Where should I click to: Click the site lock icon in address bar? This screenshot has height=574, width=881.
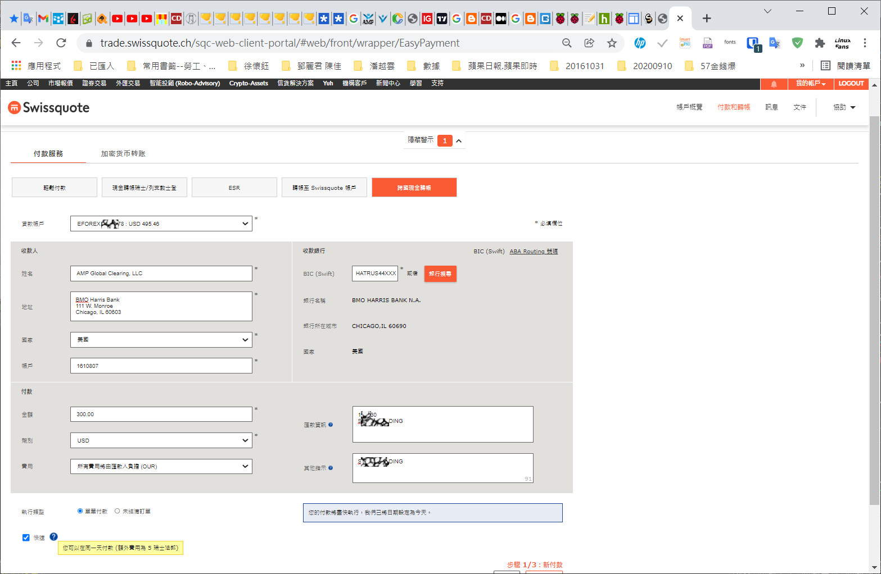(88, 43)
